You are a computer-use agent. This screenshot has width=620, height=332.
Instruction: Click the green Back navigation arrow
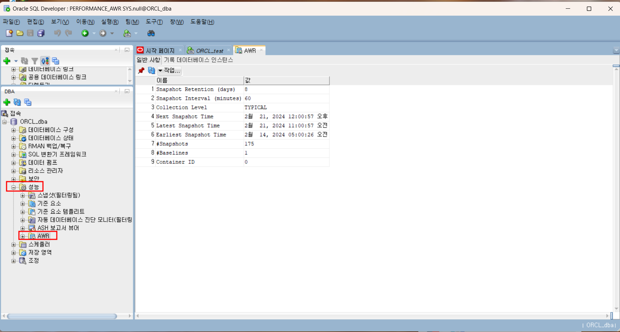85,33
